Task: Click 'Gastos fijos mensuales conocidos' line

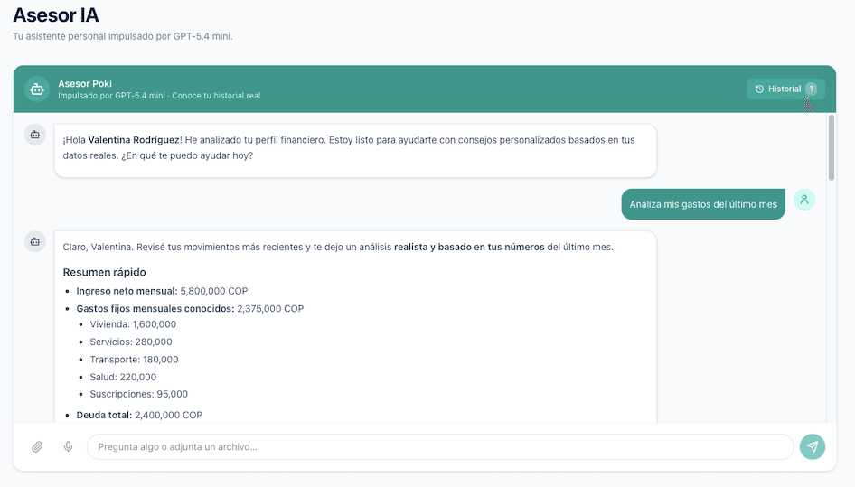Action: point(190,309)
